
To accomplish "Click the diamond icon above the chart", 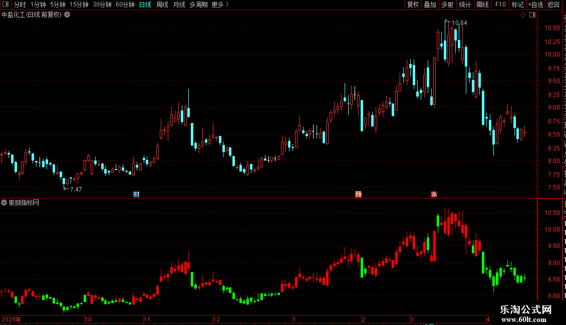I will [523, 15].
